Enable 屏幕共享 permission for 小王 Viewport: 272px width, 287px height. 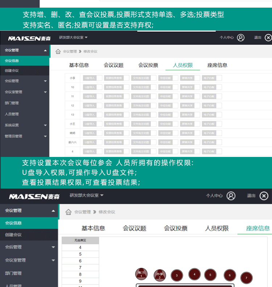click(197, 124)
